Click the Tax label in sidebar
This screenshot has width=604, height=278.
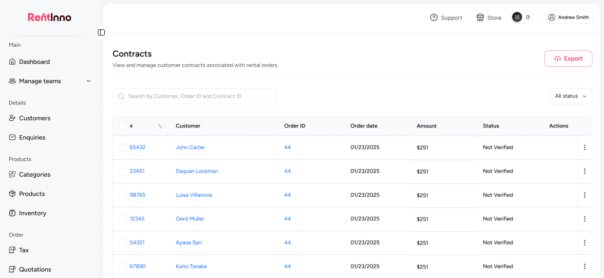pos(24,250)
